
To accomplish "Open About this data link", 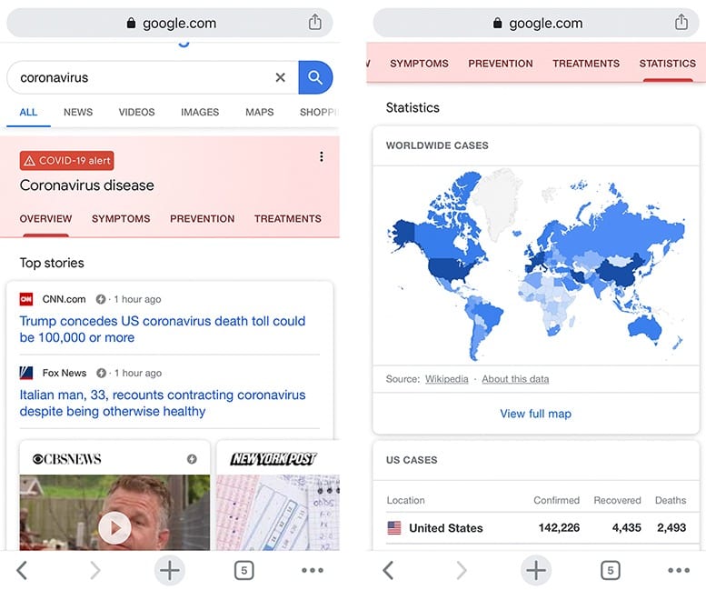I will click(515, 379).
